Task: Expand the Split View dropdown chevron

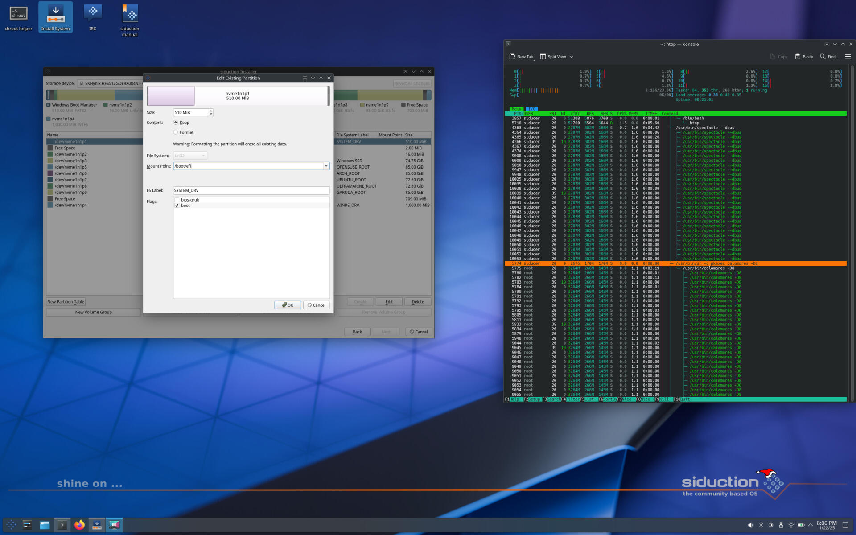Action: (x=571, y=57)
